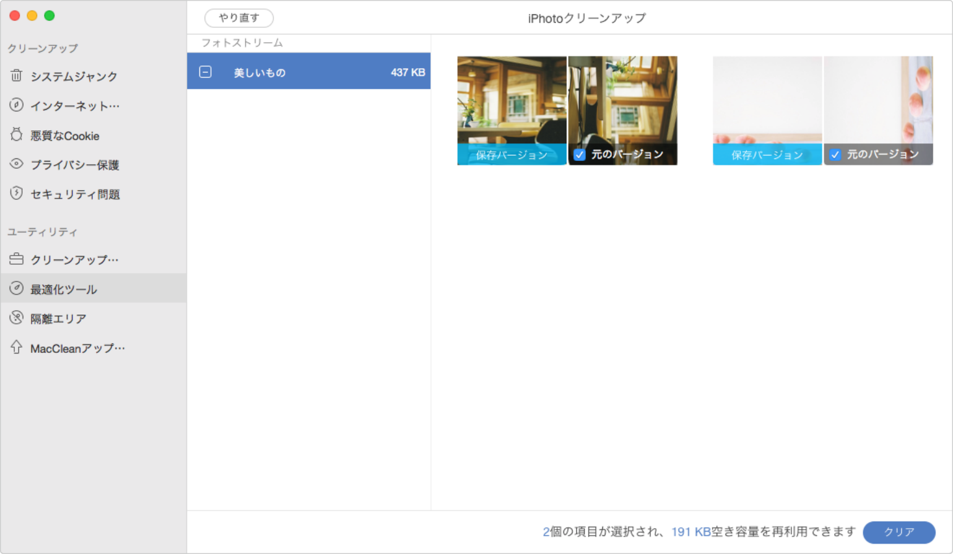Click the privacy protection eye icon
The image size is (953, 554).
16,164
